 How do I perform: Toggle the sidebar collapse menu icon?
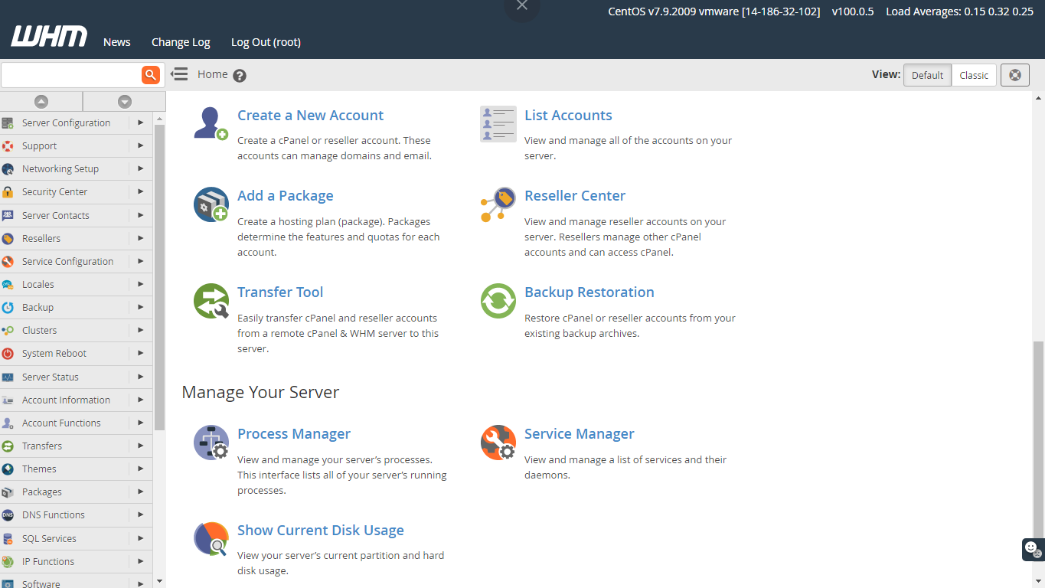[x=179, y=74]
